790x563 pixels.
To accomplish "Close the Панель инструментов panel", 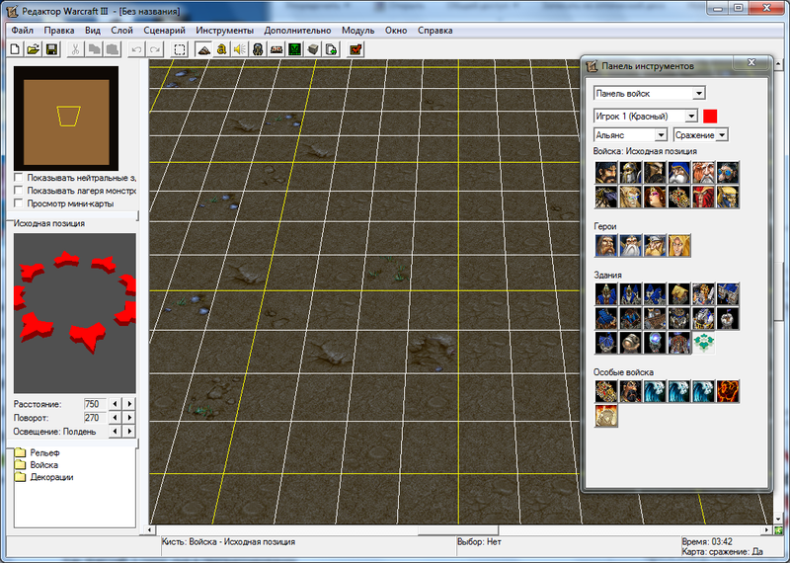I will click(x=751, y=62).
